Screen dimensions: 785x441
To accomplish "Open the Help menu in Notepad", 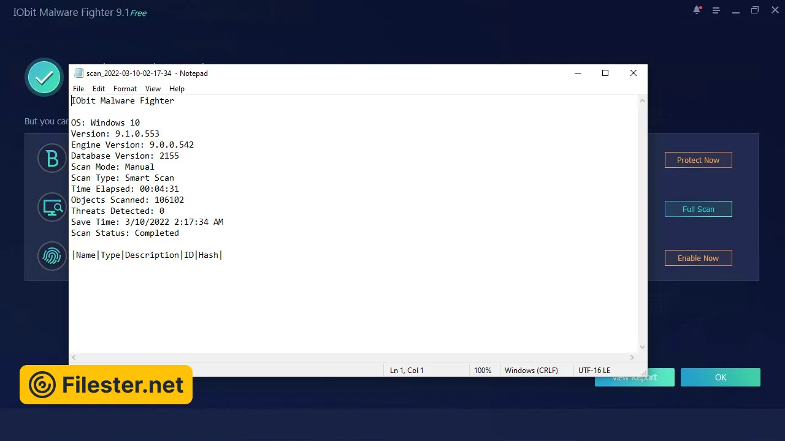I will tap(177, 89).
